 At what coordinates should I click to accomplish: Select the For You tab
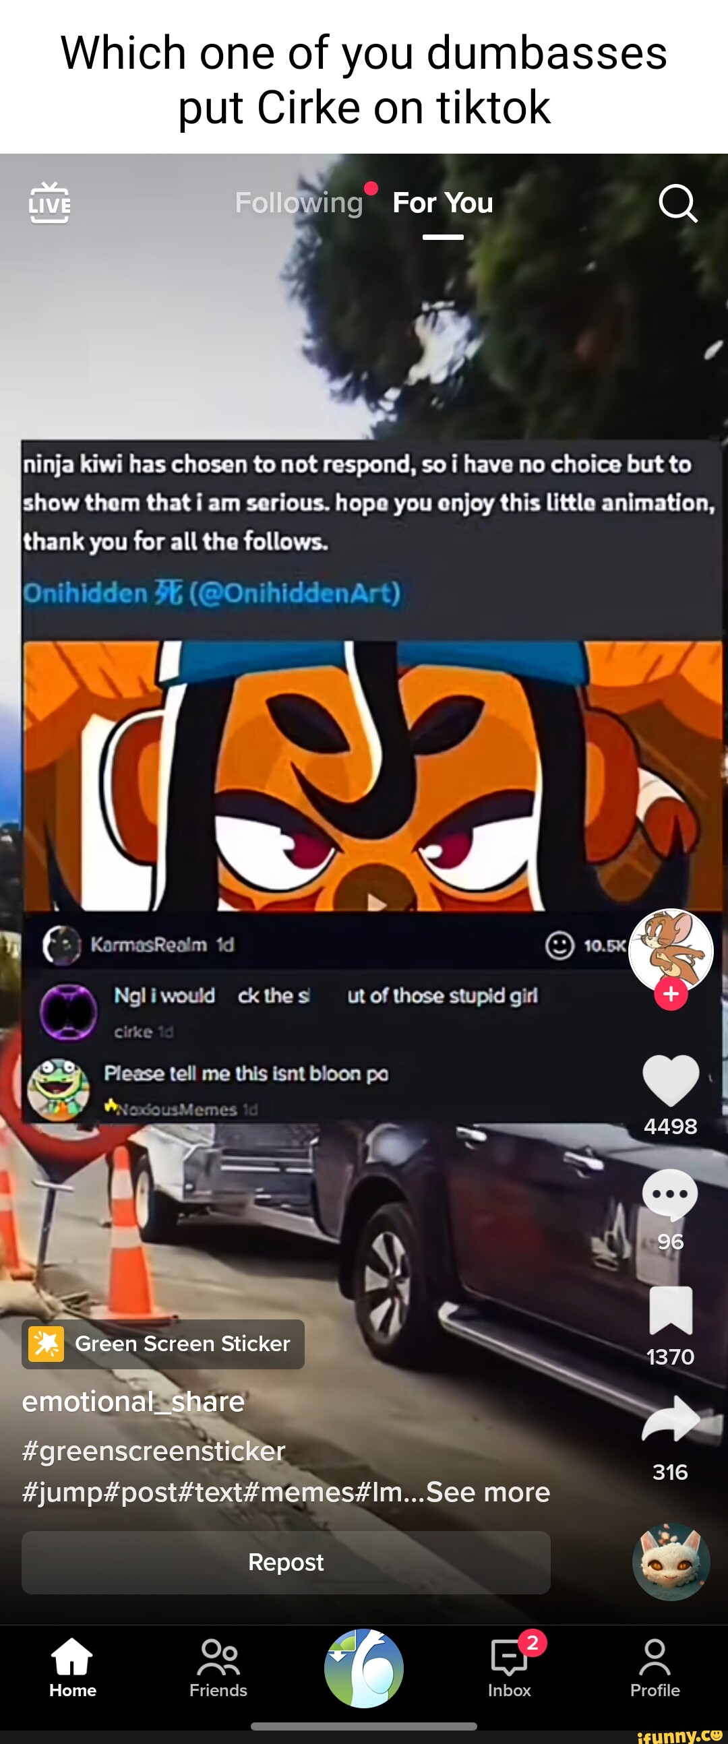[x=443, y=202]
